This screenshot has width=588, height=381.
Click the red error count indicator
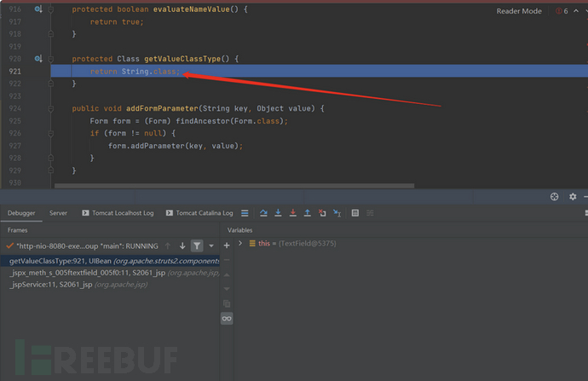tap(562, 11)
